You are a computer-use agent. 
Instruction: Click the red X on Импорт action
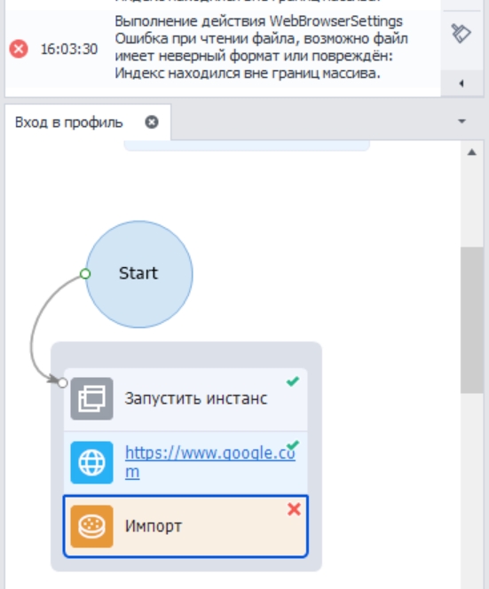[x=294, y=509]
